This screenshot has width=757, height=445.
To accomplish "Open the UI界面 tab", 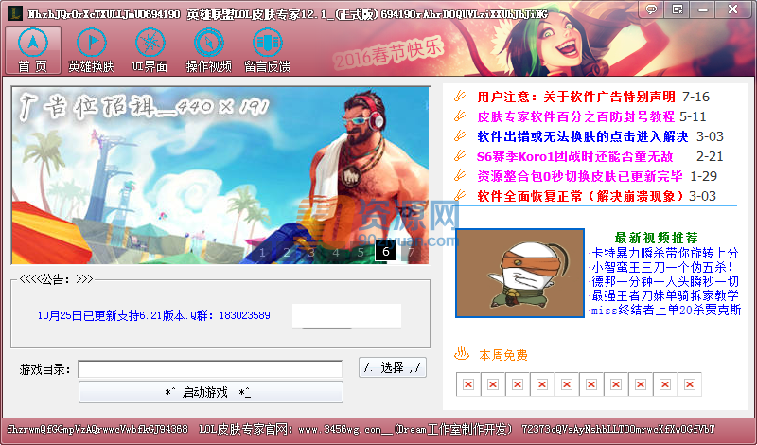I will click(x=150, y=50).
